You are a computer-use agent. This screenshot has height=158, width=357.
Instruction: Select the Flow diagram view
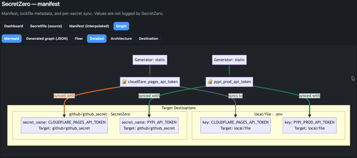79,38
